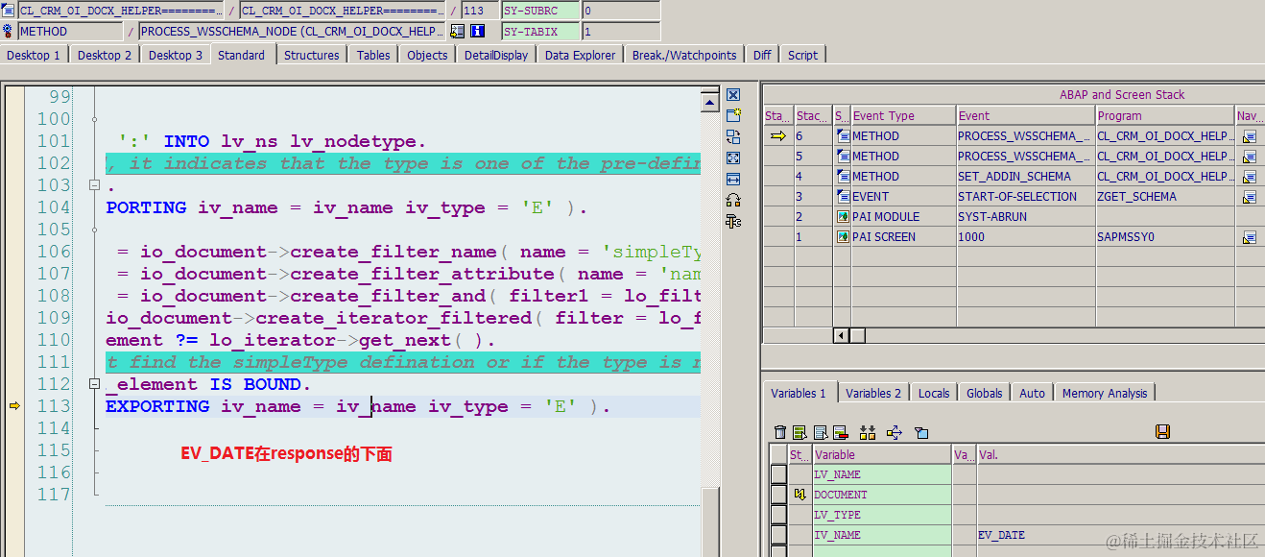Open the Script tab

803,55
